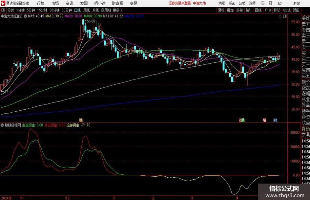Image resolution: width=310 pixels, height=200 pixels.
Task: Click the customer service headset icon
Action: pyautogui.click(x=262, y=3)
